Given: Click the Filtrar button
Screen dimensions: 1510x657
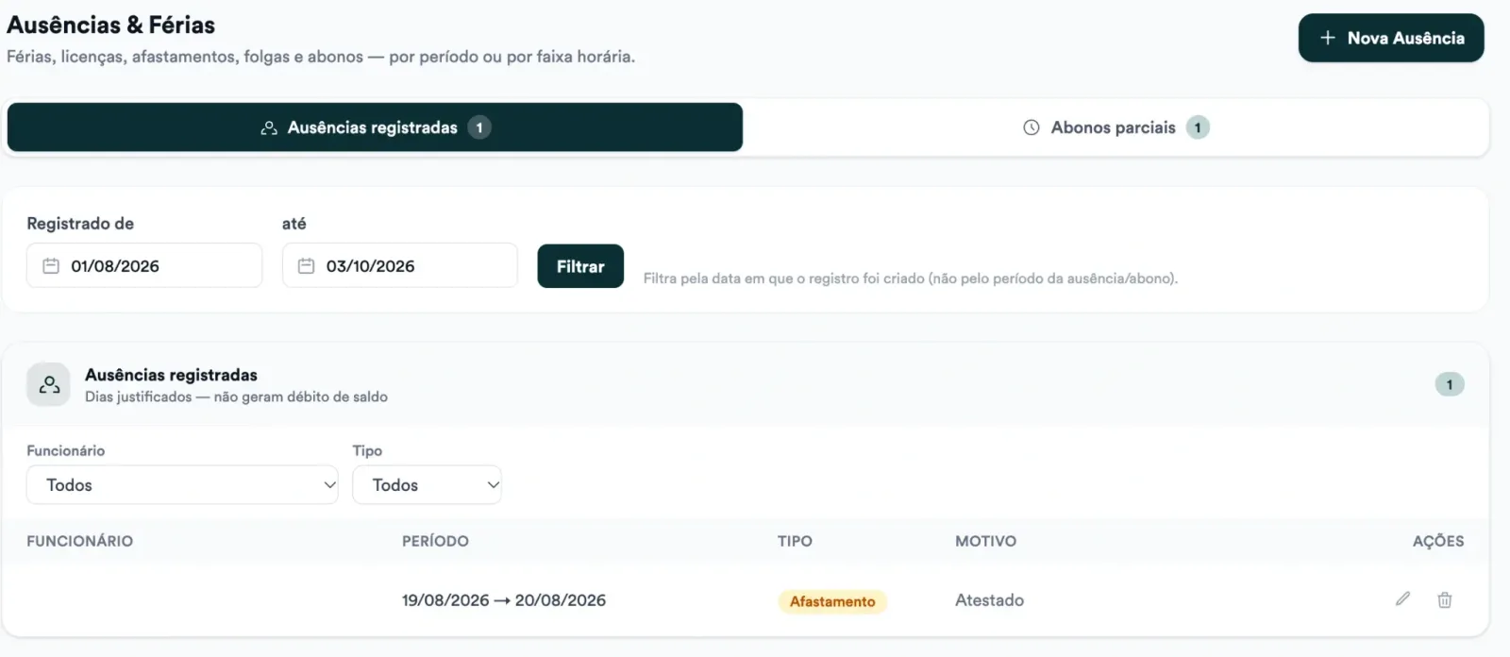Looking at the screenshot, I should [x=580, y=266].
